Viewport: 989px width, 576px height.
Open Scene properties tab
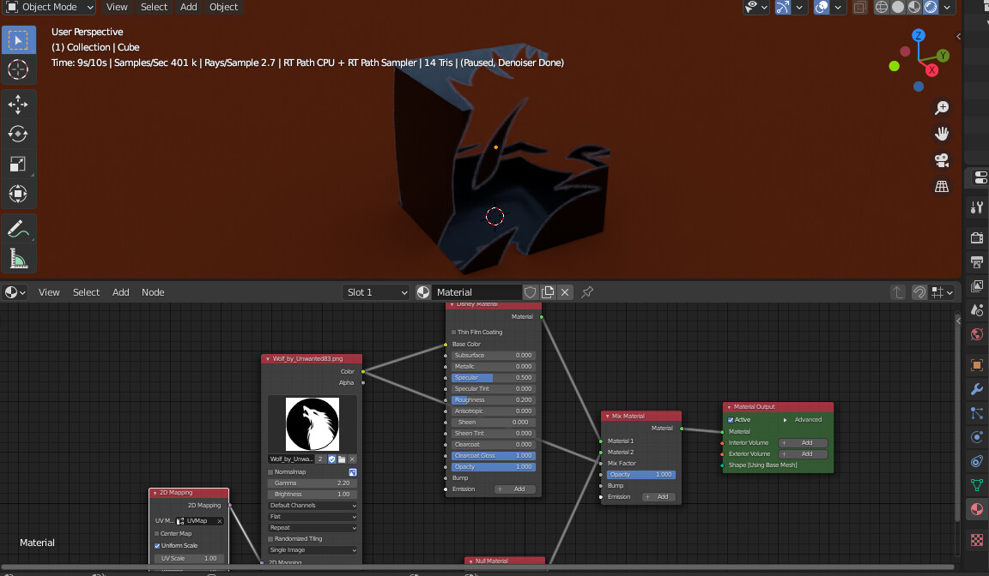pyautogui.click(x=977, y=309)
